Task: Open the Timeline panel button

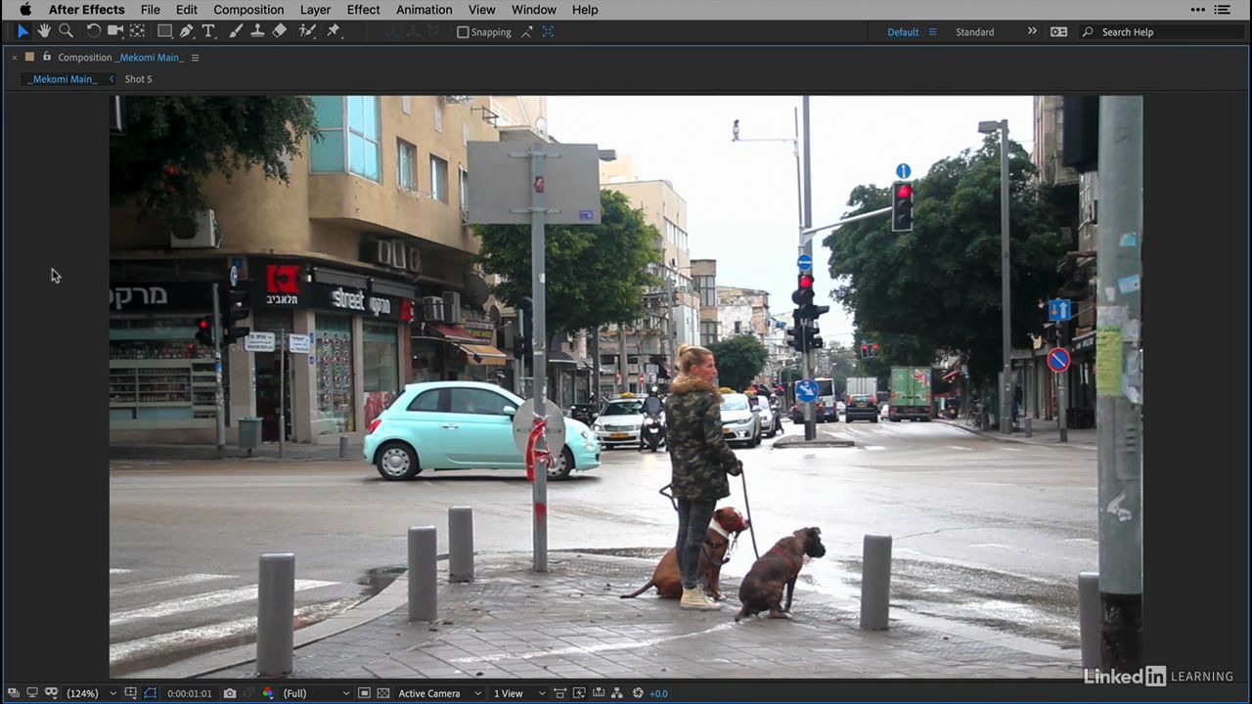Action: pos(599,693)
